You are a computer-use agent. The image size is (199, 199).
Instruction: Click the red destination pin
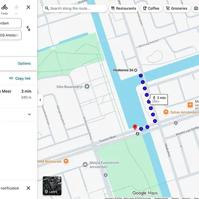(135, 127)
